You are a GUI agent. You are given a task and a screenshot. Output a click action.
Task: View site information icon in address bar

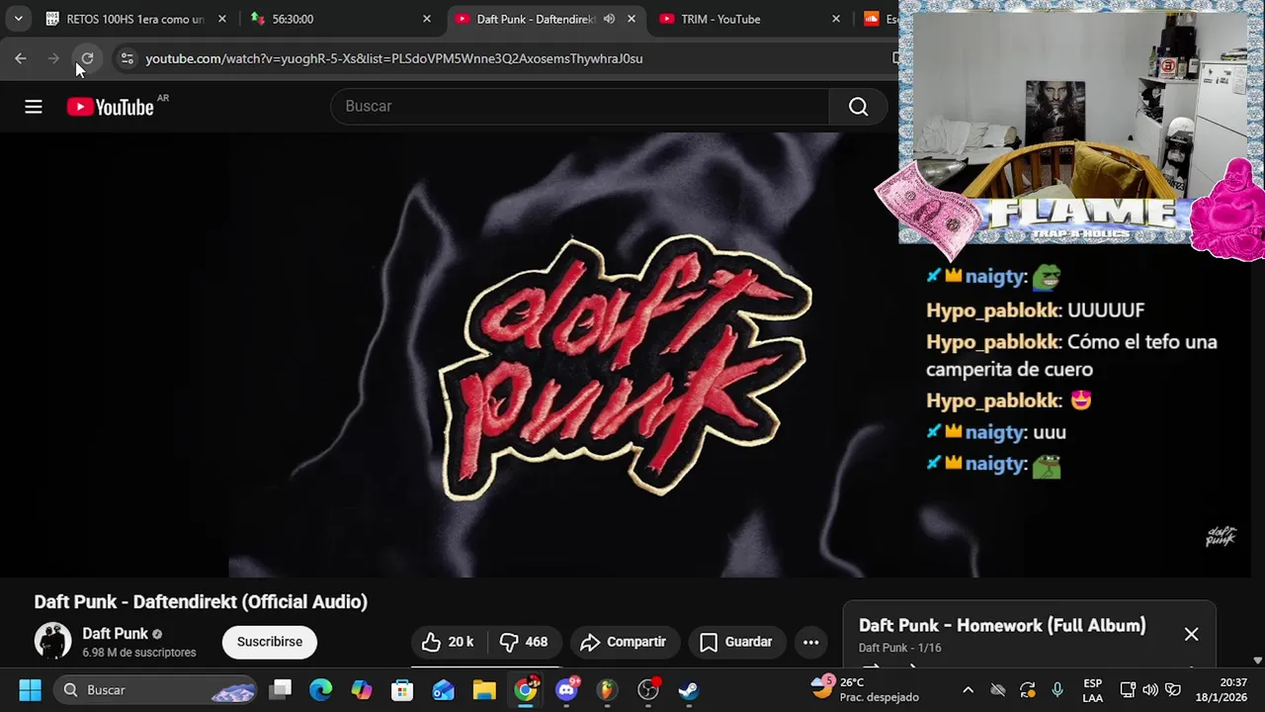point(126,58)
